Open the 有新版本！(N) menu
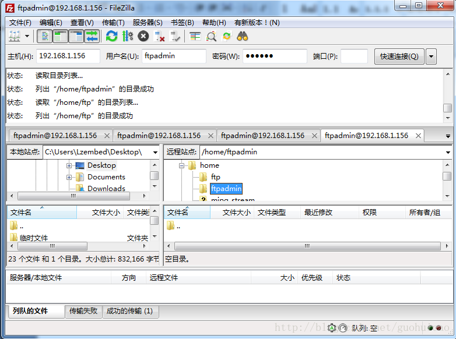This screenshot has height=339, width=456. click(x=257, y=22)
